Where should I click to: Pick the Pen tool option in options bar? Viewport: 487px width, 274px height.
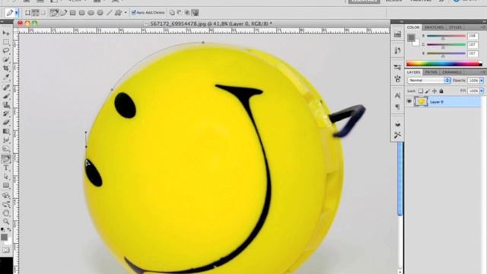click(x=54, y=13)
